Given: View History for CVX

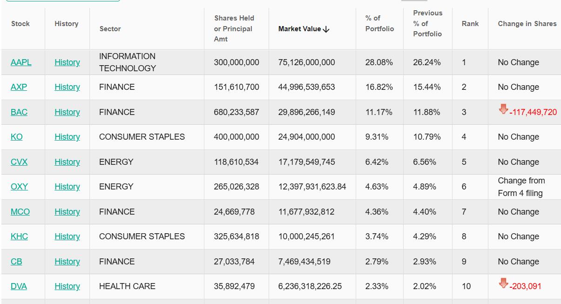Looking at the screenshot, I should coord(67,162).
